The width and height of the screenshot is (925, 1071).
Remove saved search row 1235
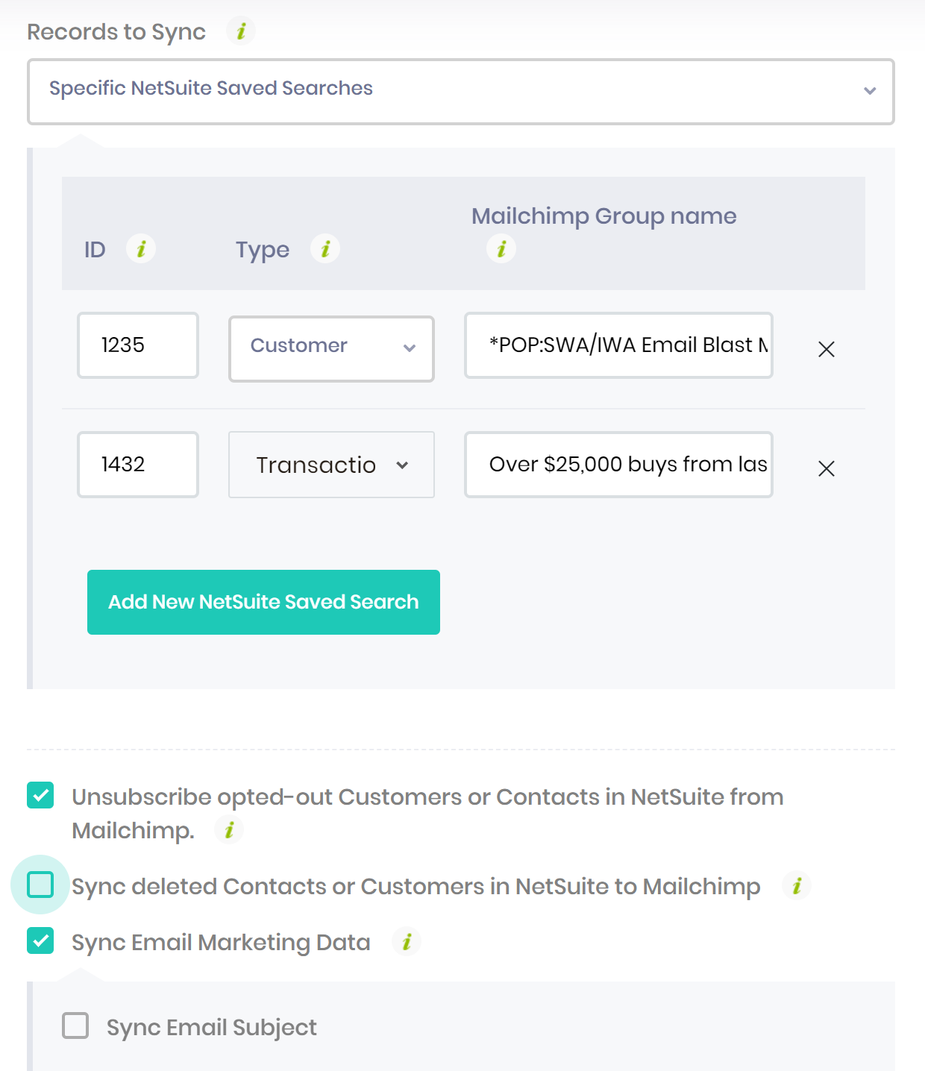coord(826,348)
